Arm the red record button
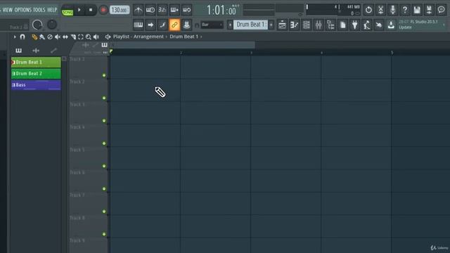This screenshot has height=253, width=450. point(103,10)
